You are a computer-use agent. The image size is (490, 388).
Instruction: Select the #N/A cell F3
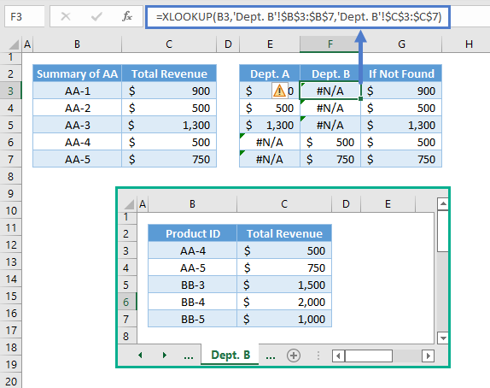330,91
